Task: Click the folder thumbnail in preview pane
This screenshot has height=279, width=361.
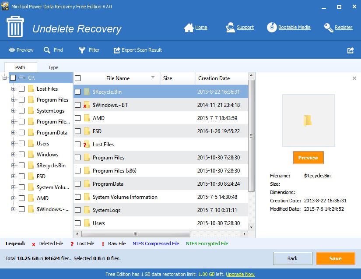Action: (x=308, y=120)
